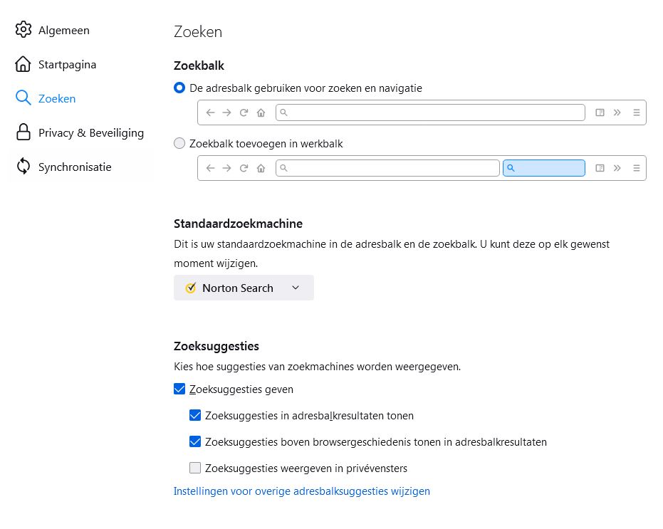Toggle 'Zoeksuggesties in adresbalkresultaten tonen' checkbox
Image resolution: width=663 pixels, height=529 pixels.
[195, 415]
